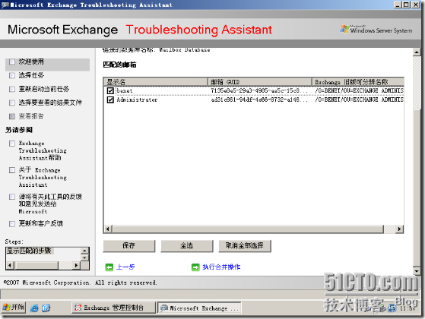Select 重新启动当前任务 in the sidebar
The height and width of the screenshot is (319, 425).
pyautogui.click(x=44, y=89)
